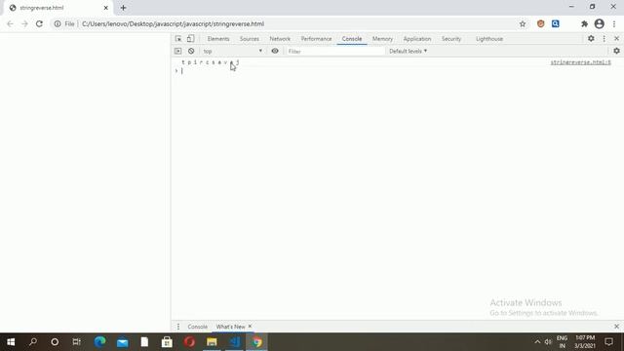Open Task View on the taskbar

coord(76,342)
